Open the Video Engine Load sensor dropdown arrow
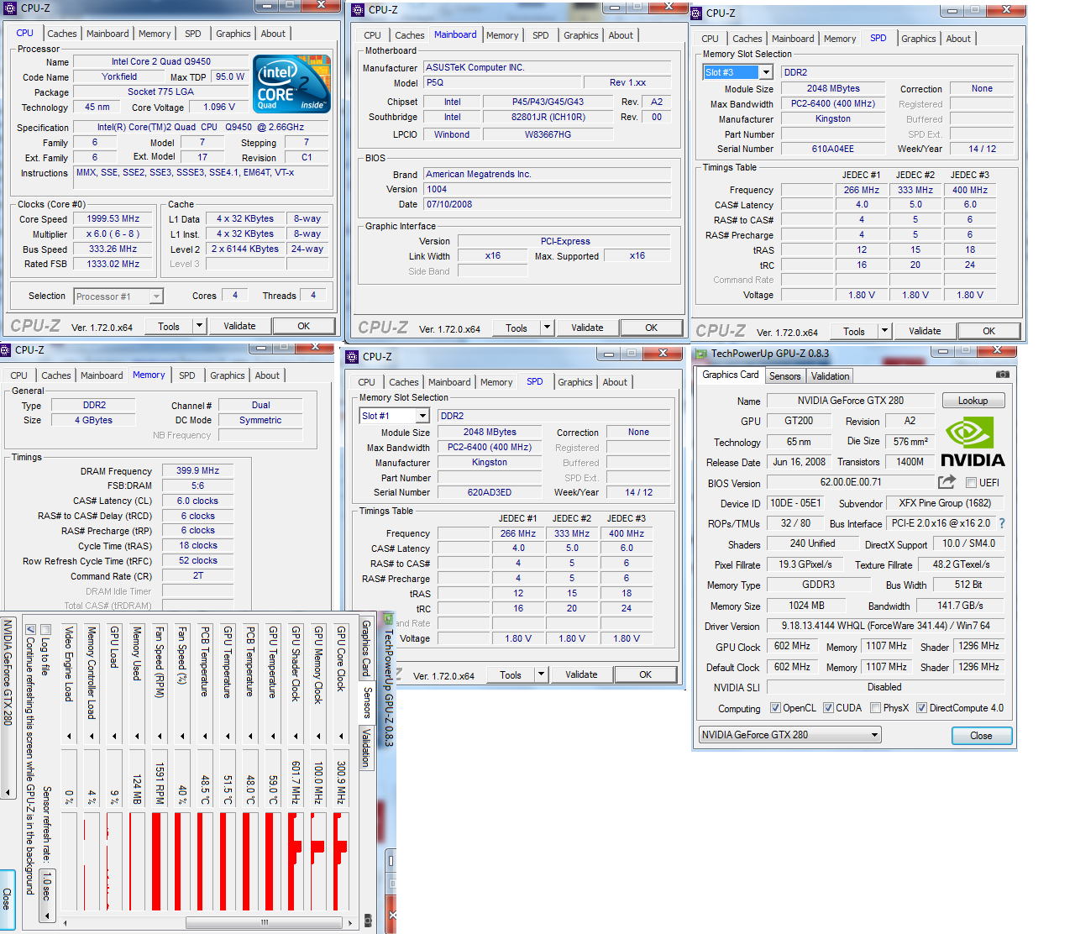 (x=69, y=737)
